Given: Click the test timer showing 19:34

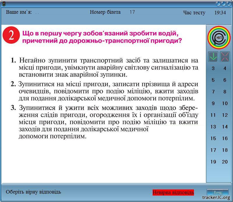Looking at the screenshot, I should point(220,13).
